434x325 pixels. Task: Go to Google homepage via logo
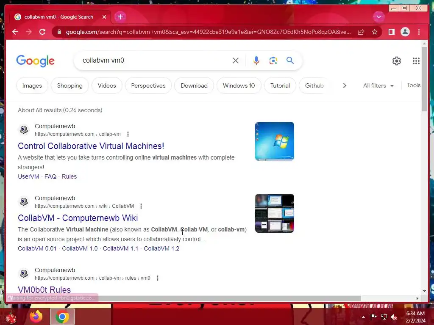pos(36,61)
